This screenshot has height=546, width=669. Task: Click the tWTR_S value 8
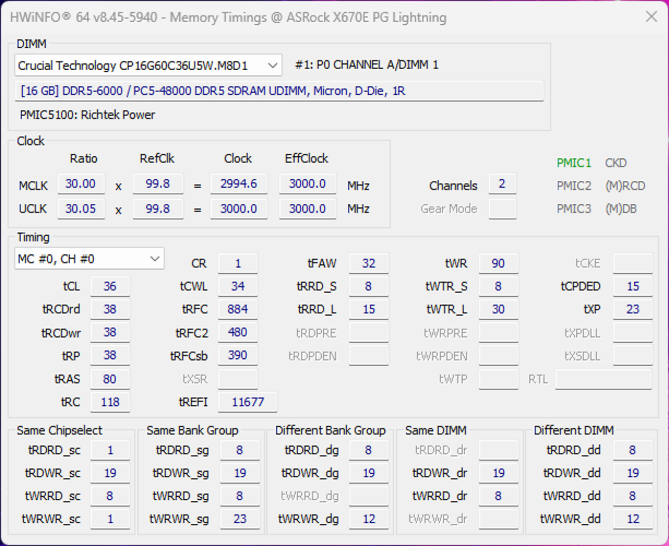click(x=498, y=286)
